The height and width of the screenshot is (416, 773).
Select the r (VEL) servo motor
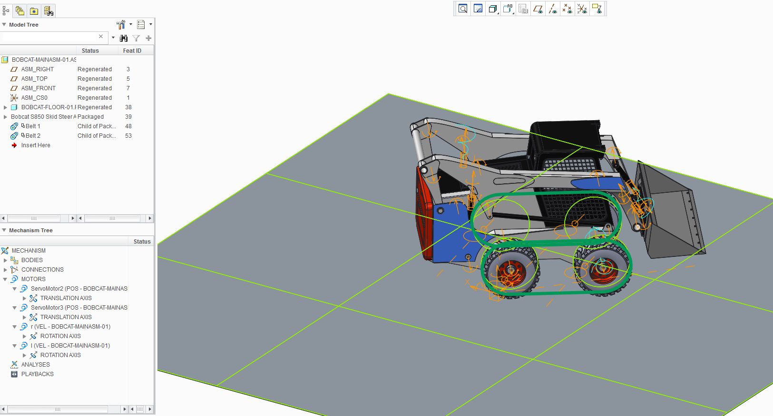click(70, 327)
